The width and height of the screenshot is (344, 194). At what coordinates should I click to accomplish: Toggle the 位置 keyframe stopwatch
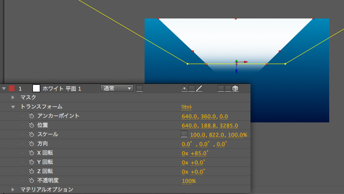pos(31,125)
